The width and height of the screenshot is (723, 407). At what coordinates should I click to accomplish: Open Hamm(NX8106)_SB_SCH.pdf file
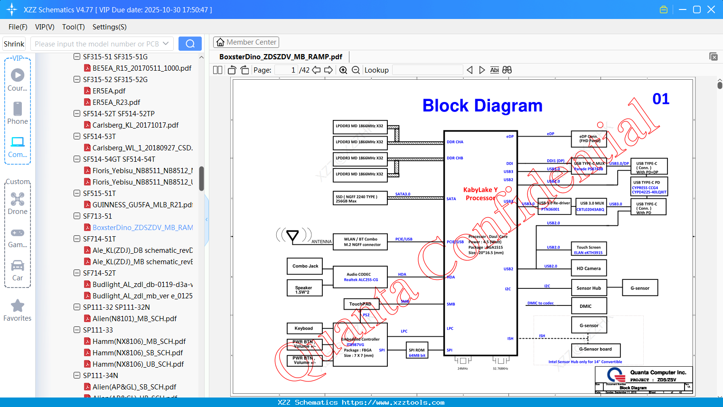(x=138, y=352)
